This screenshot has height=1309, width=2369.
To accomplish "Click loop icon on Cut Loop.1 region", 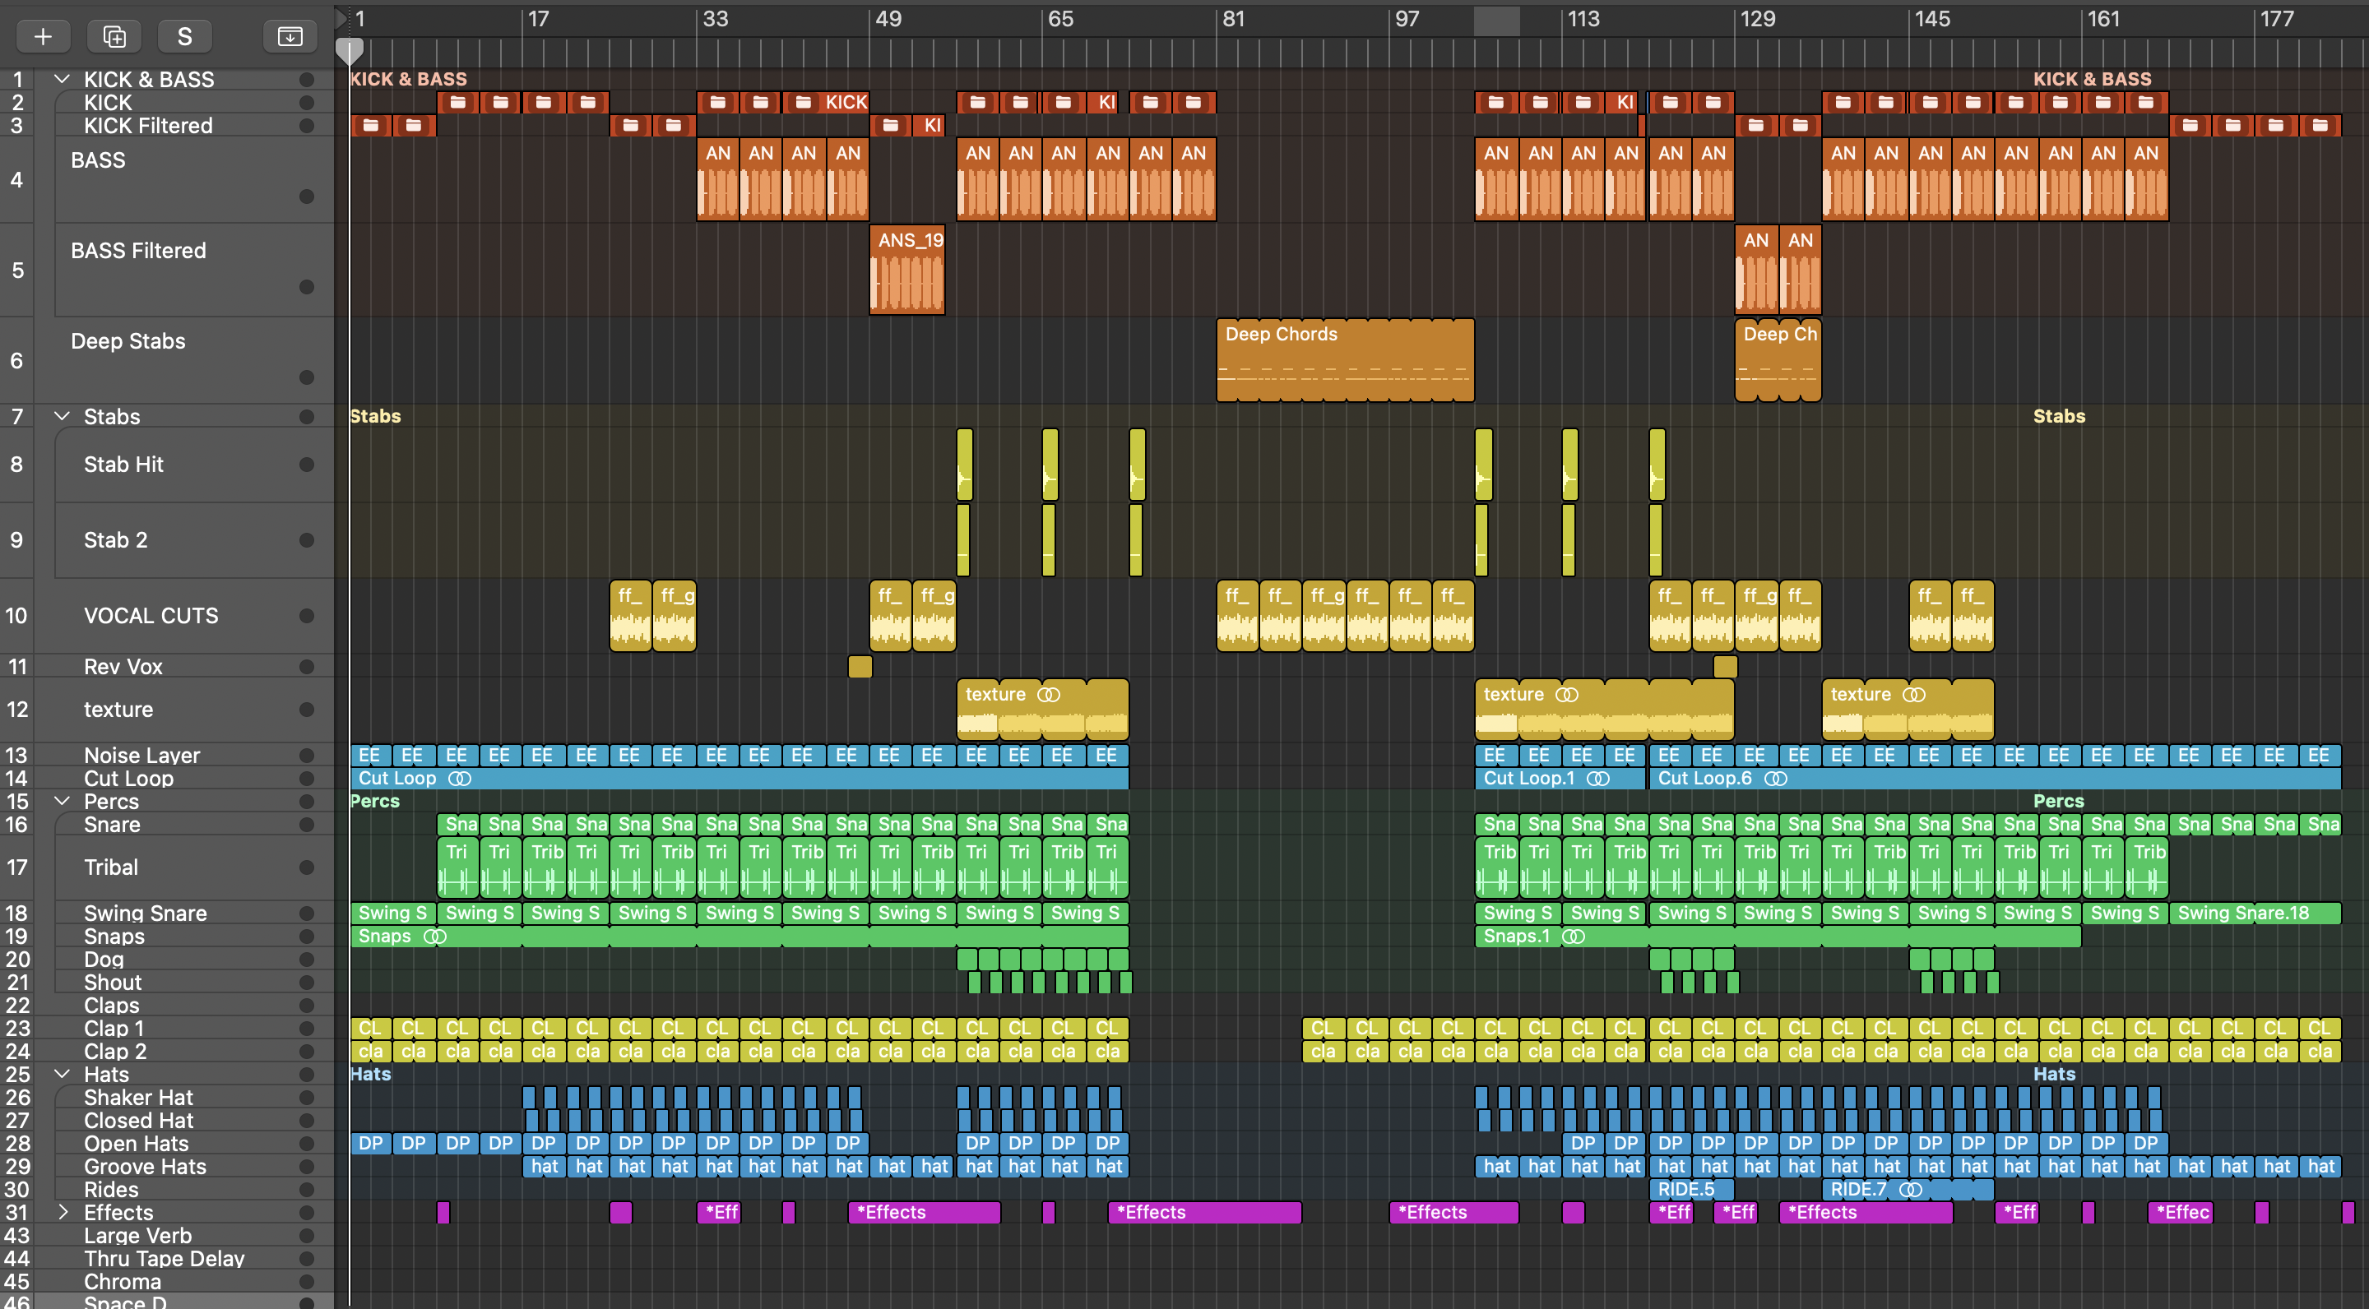I will (x=1598, y=779).
